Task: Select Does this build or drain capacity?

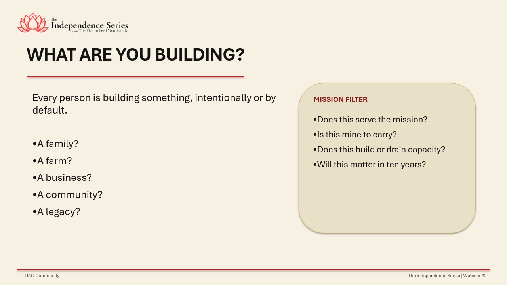Action: (379, 150)
